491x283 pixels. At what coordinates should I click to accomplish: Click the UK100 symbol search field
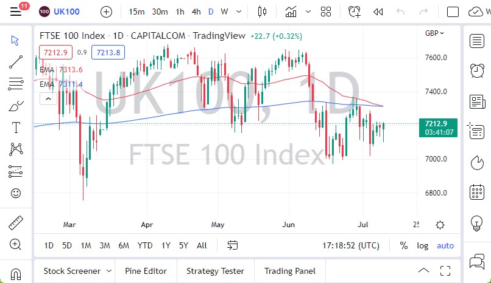pyautogui.click(x=66, y=12)
